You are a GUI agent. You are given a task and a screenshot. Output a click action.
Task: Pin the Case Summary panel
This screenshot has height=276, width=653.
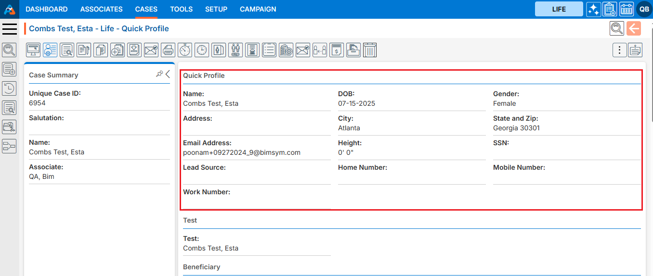(159, 74)
